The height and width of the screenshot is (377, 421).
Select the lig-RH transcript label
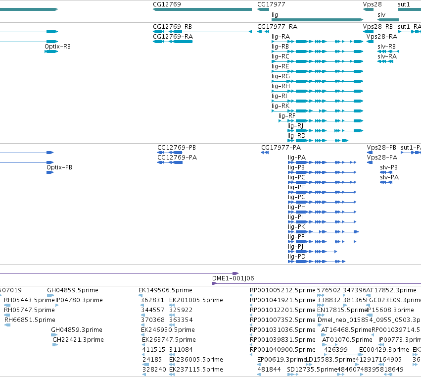[281, 86]
